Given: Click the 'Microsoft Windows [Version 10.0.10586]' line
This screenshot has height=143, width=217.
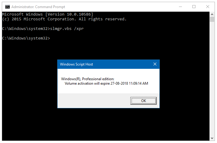Looking at the screenshot, I should pos(47,14).
